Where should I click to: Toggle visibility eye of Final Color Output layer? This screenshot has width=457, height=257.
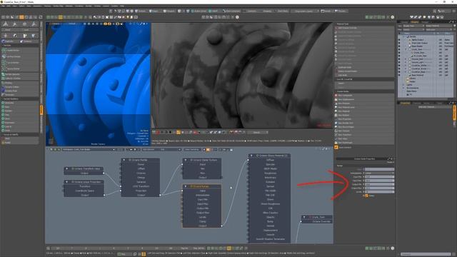coord(399,43)
